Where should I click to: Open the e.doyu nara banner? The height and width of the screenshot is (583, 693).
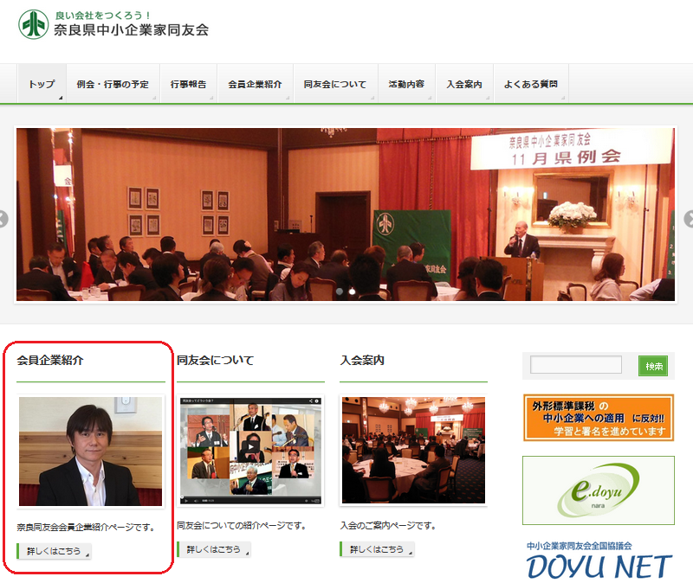[x=598, y=490]
